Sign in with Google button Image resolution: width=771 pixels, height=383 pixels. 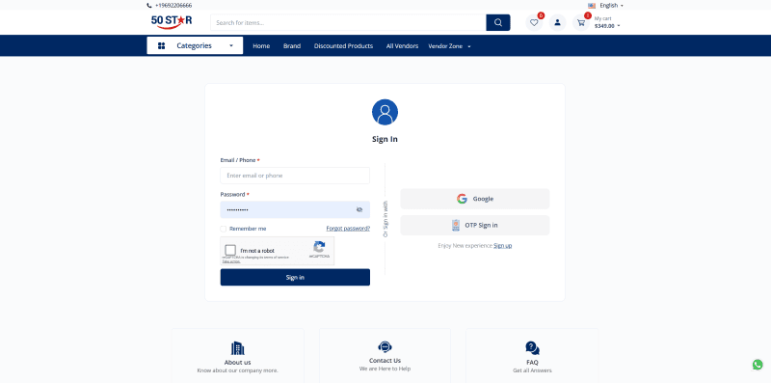point(475,199)
